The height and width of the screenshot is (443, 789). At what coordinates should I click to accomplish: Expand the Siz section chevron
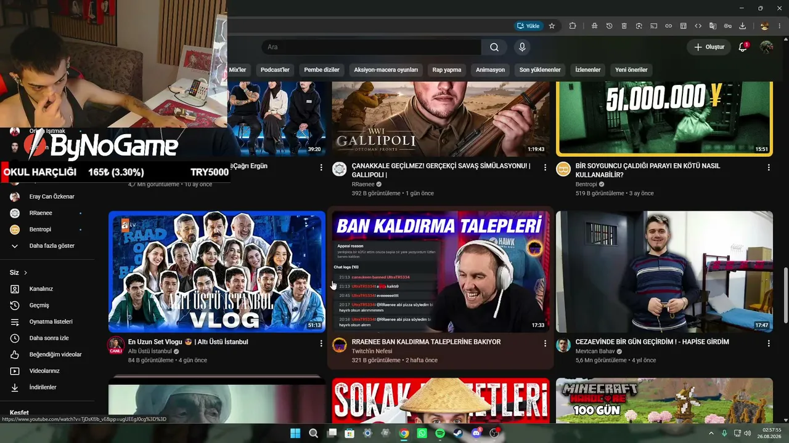[x=25, y=273]
